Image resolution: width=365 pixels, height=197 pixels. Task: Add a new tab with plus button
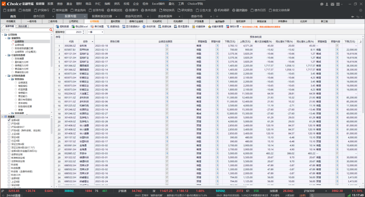click(217, 16)
